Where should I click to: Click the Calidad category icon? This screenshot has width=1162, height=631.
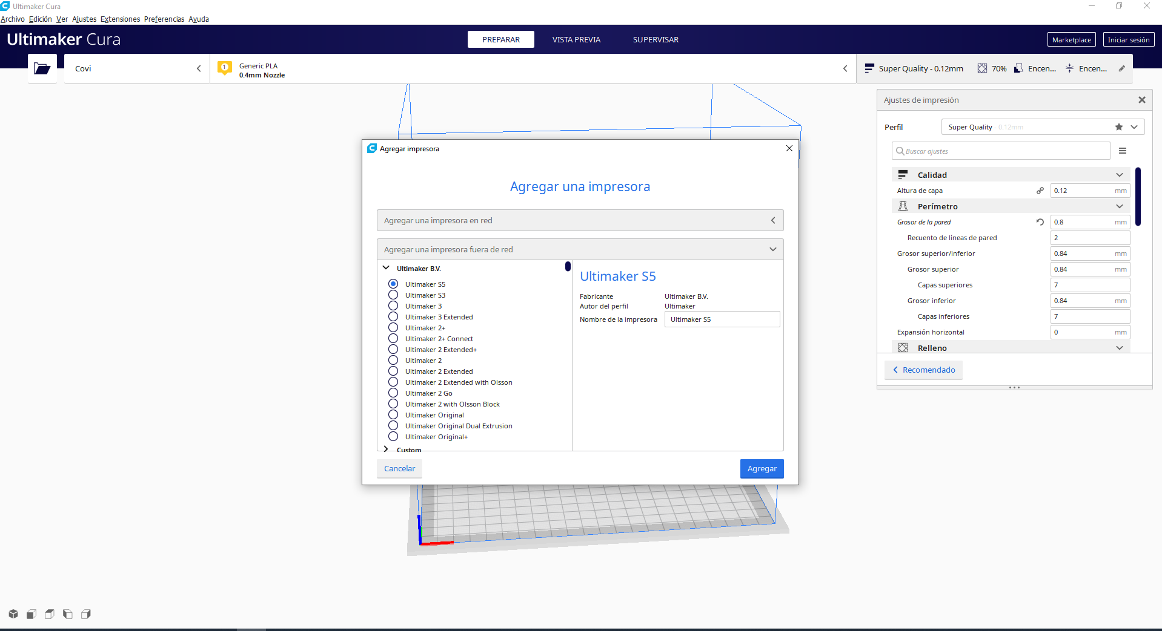pyautogui.click(x=903, y=175)
